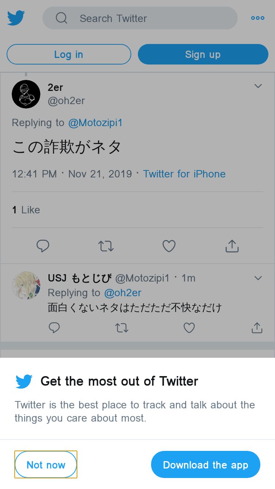Reply to USJ もとじぴ's tweet

(x=54, y=327)
